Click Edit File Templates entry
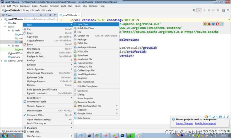 point(96,87)
